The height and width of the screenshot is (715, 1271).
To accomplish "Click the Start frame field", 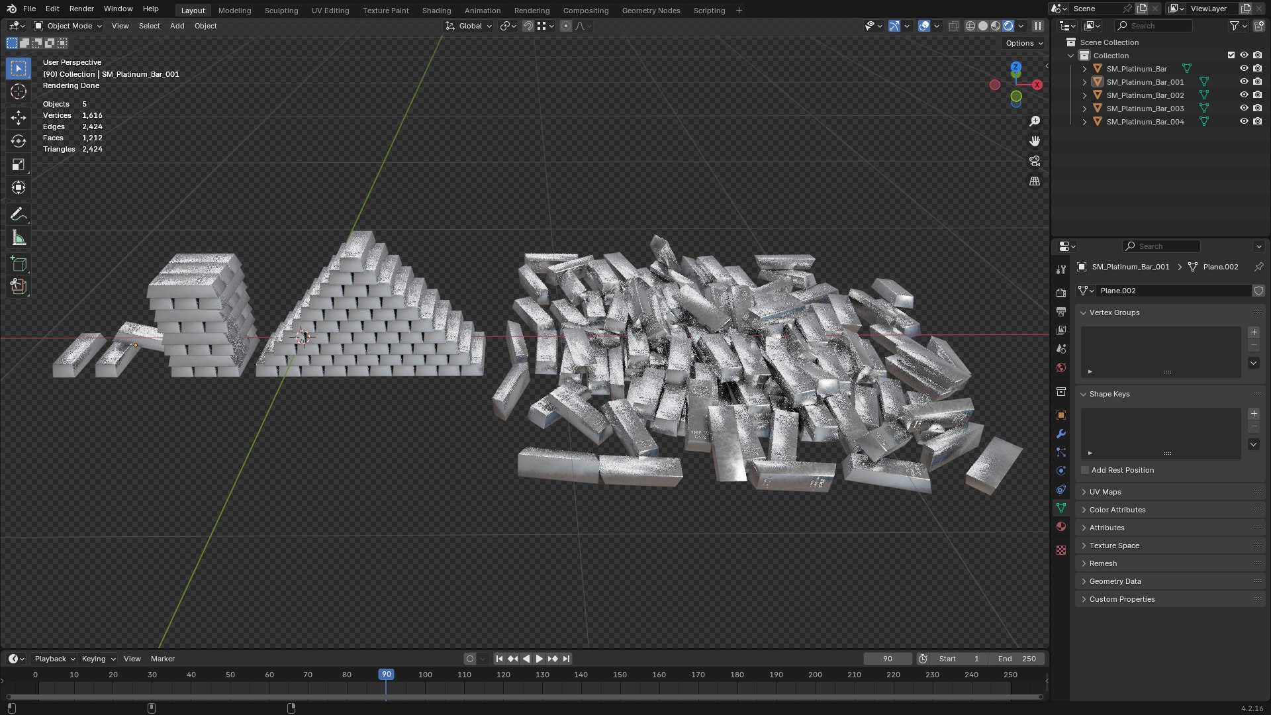I will click(959, 659).
